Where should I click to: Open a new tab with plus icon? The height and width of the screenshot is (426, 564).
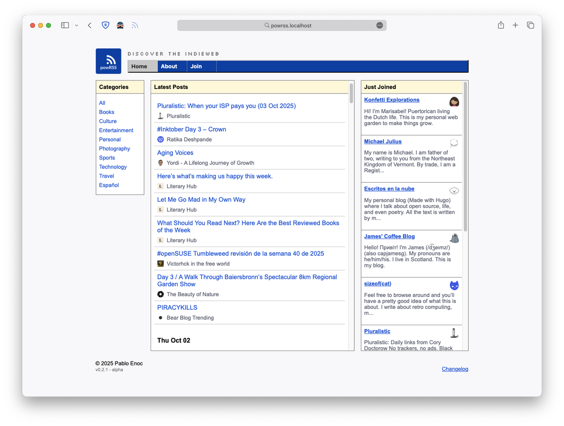(x=515, y=25)
